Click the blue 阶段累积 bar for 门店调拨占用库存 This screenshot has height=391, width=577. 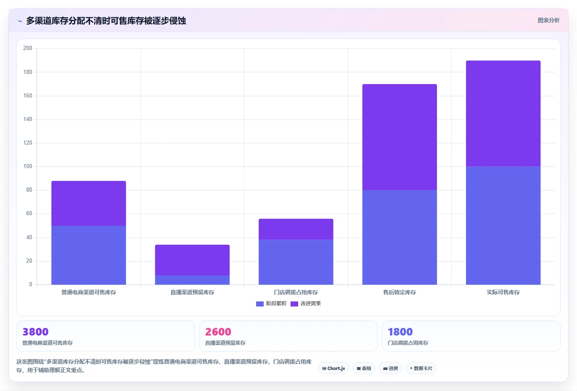coord(296,262)
